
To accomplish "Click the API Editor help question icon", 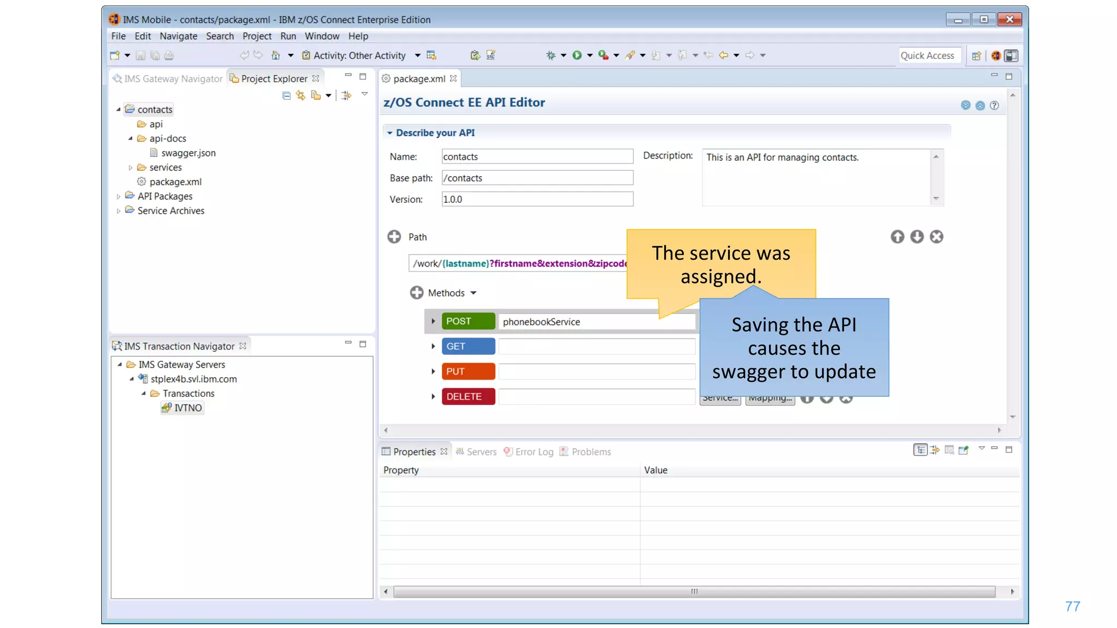I will click(x=994, y=105).
